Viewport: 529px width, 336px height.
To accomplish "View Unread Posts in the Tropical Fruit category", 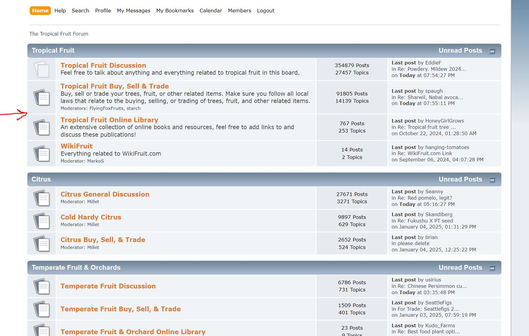I will coord(460,50).
